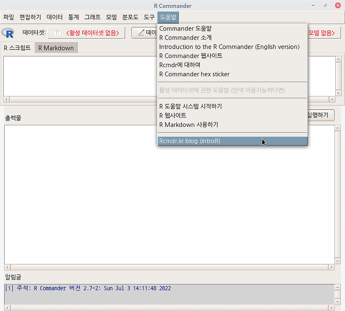Select R Commander hex sticker entry
The height and width of the screenshot is (311, 345).
click(x=232, y=74)
